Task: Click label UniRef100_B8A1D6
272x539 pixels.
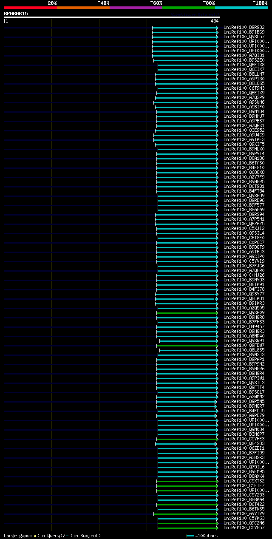Action: point(244,158)
